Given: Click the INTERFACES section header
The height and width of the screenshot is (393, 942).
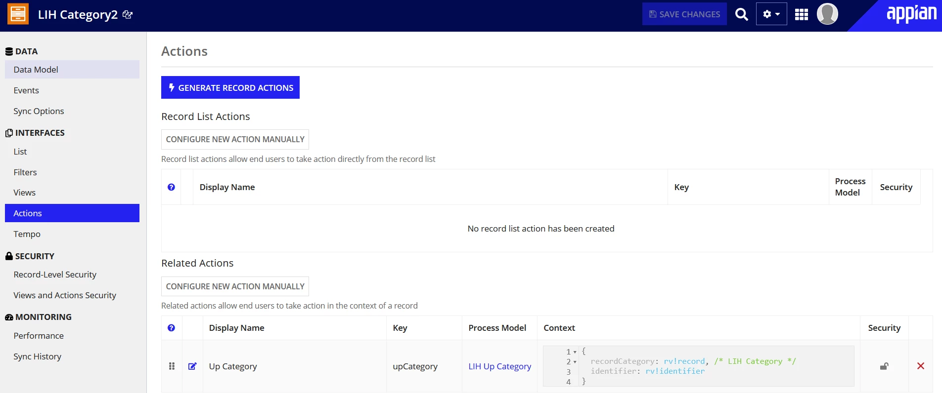Looking at the screenshot, I should point(35,133).
